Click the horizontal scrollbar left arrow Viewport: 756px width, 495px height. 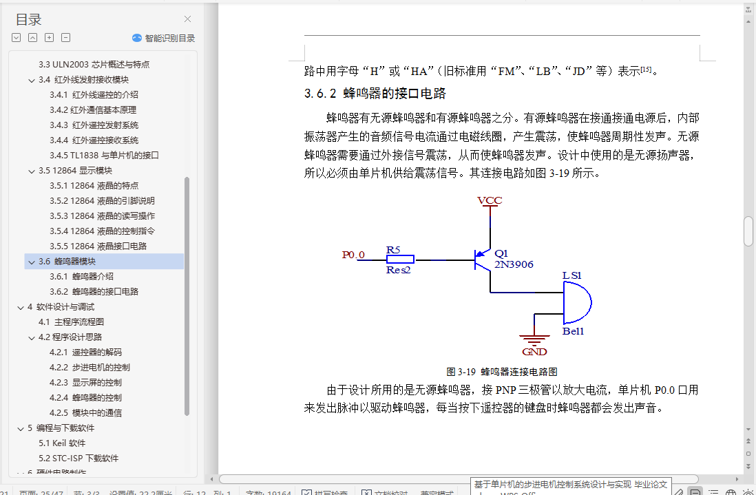[211, 479]
